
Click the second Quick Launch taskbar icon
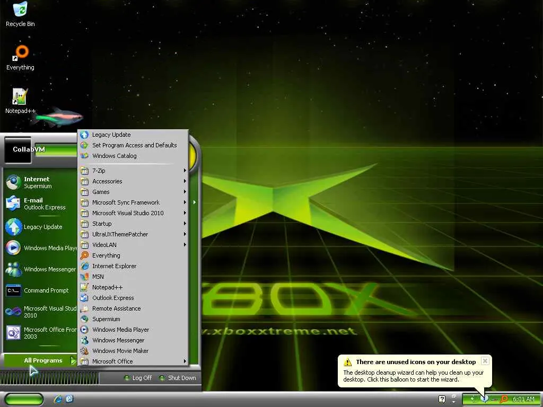point(69,399)
